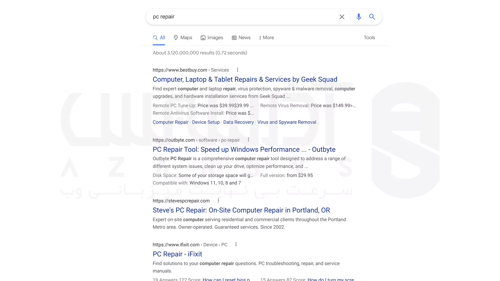Open the Outbyte PC Repair Tool result

[x=244, y=149]
